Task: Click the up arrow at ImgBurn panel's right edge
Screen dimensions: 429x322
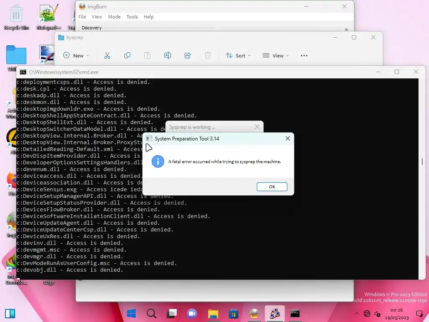Action: (x=346, y=29)
